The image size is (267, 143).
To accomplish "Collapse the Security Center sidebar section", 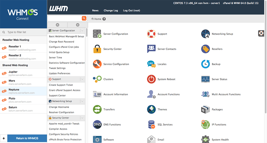I will [x=82, y=118].
